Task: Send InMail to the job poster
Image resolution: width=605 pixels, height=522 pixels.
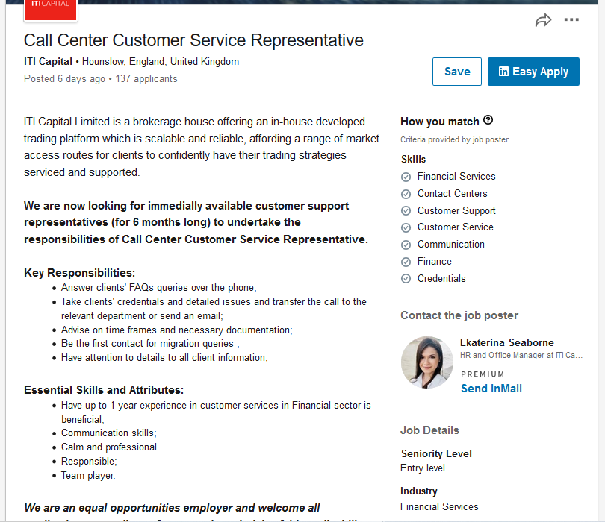Action: click(x=491, y=389)
